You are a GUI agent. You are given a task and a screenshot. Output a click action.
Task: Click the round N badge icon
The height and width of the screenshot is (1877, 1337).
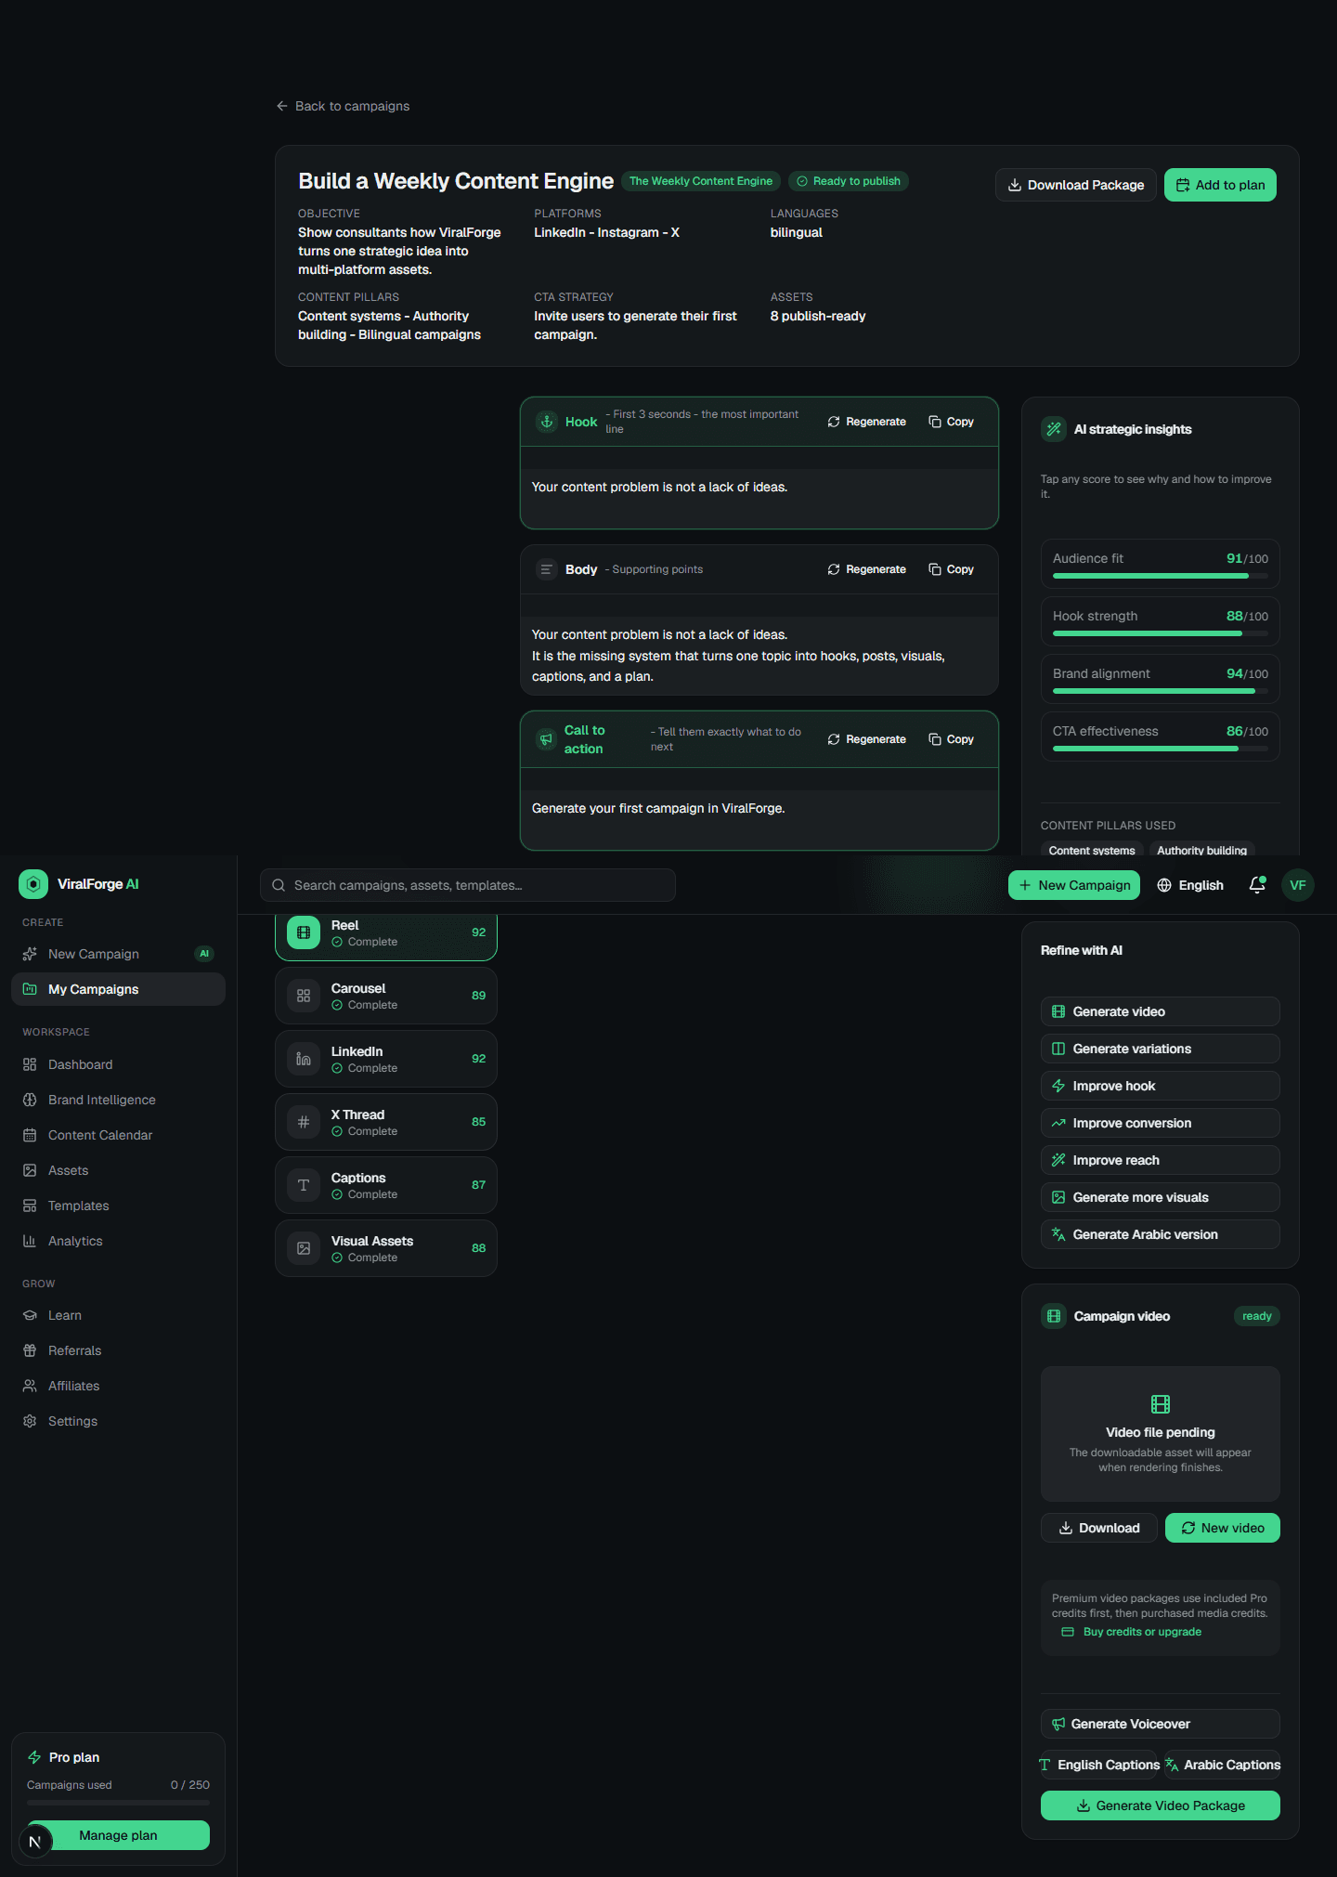(35, 1842)
